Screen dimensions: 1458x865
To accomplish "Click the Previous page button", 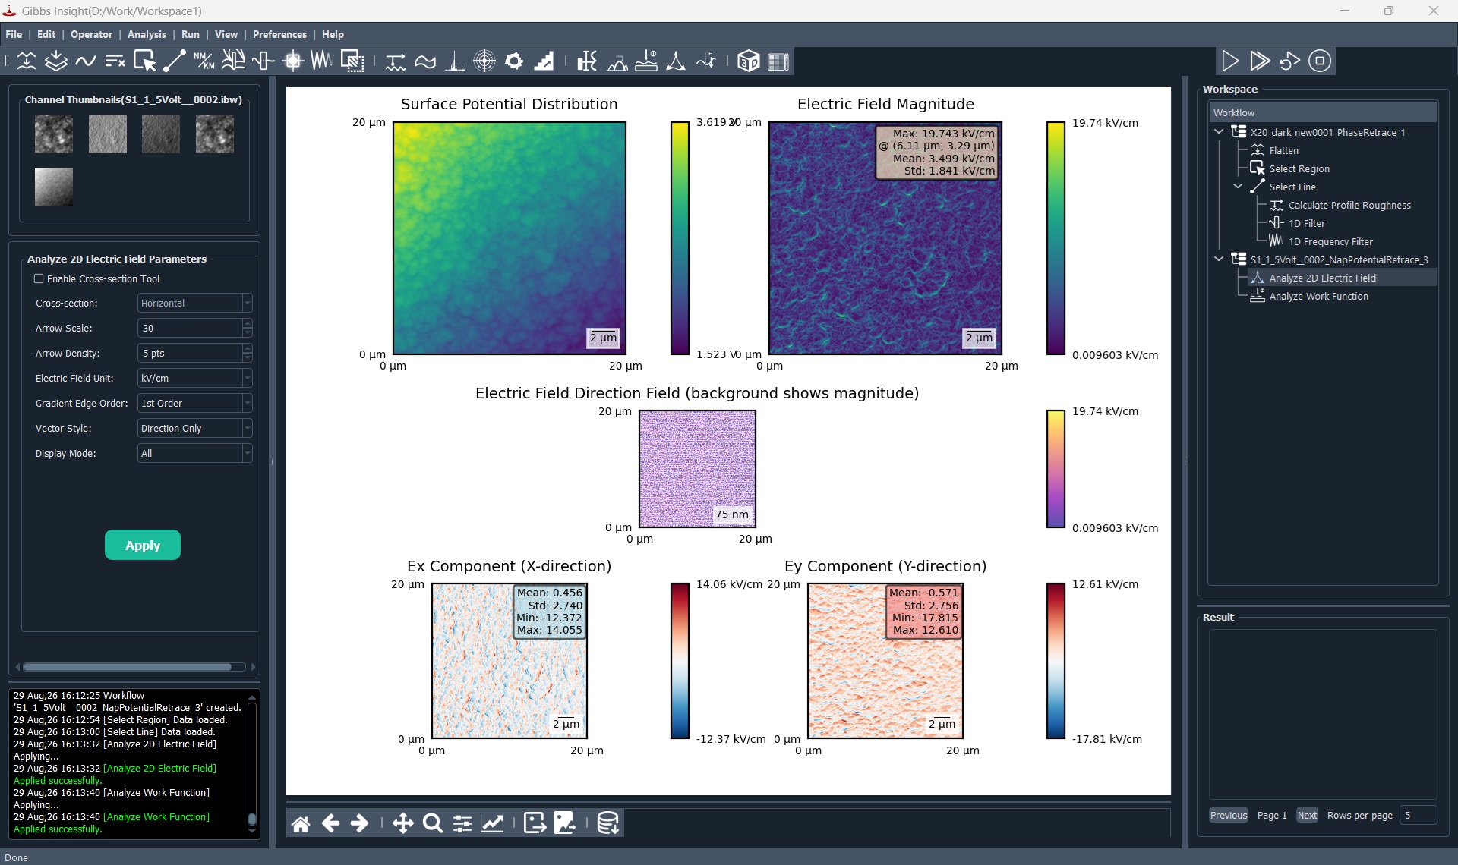I will point(1228,815).
